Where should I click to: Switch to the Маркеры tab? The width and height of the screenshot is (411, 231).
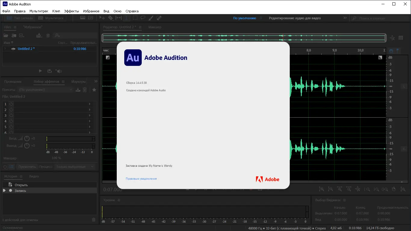79,82
